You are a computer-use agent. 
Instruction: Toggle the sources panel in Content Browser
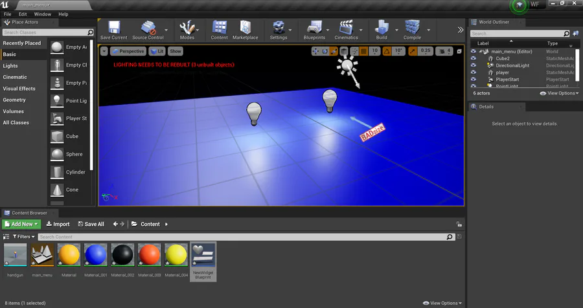pyautogui.click(x=6, y=237)
